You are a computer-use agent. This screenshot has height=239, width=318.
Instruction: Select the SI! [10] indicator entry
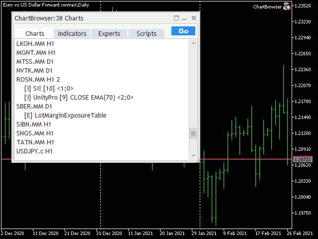(102, 89)
